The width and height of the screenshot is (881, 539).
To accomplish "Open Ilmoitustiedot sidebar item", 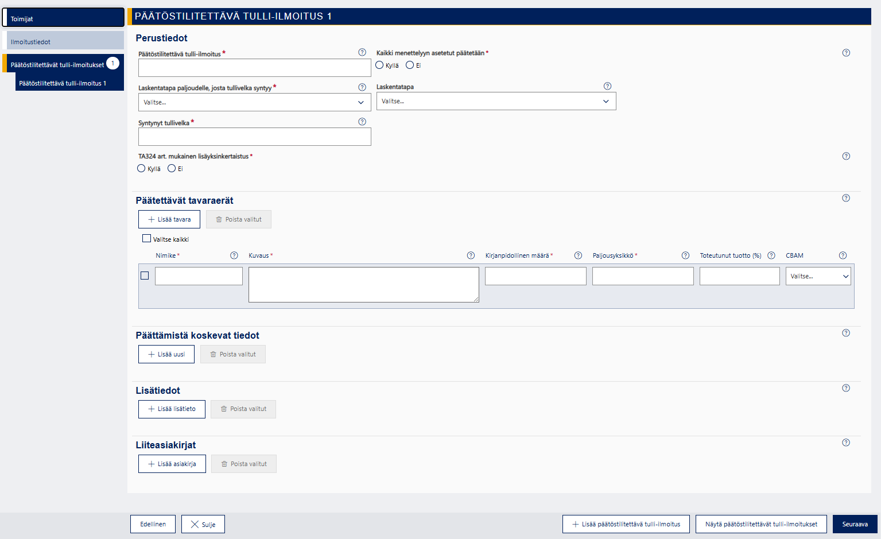I will (x=65, y=41).
